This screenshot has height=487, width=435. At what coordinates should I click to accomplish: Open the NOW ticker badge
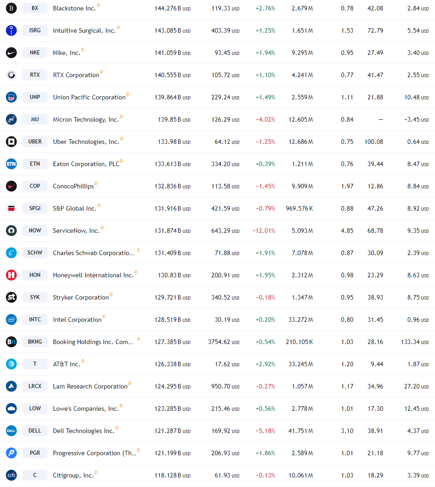point(35,231)
